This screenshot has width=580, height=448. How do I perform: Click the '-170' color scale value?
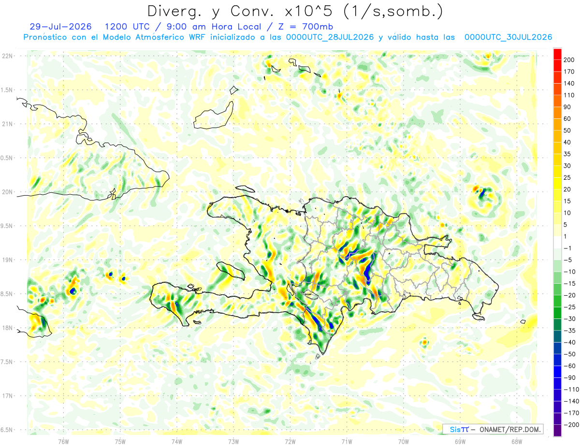point(570,413)
